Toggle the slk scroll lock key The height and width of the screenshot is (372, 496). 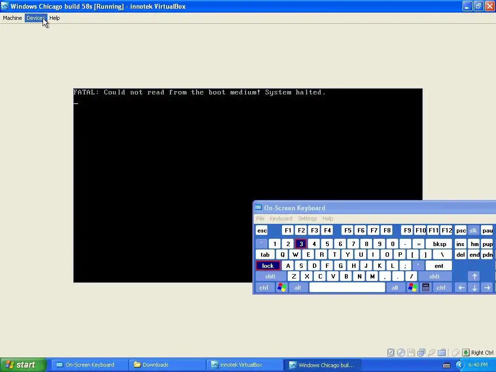tap(473, 231)
